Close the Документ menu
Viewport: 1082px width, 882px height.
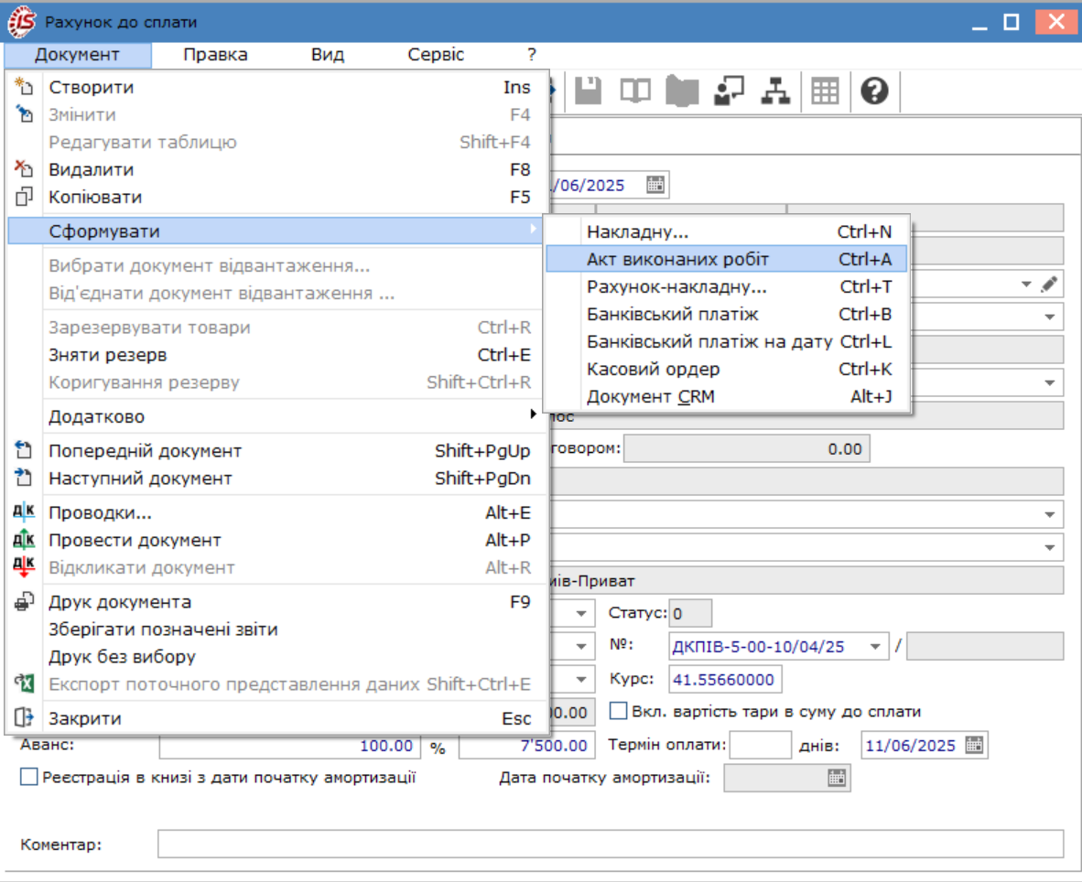click(77, 55)
